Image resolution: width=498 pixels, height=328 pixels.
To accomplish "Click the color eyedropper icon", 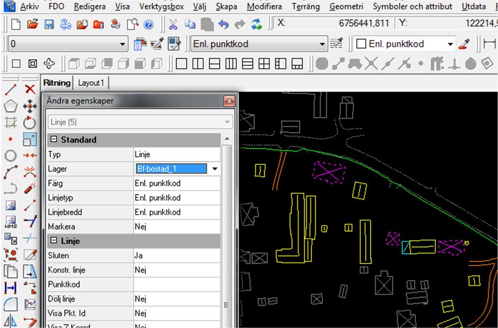I will click(464, 44).
